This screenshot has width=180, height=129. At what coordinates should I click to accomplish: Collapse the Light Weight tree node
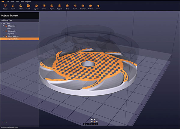tap(4, 36)
